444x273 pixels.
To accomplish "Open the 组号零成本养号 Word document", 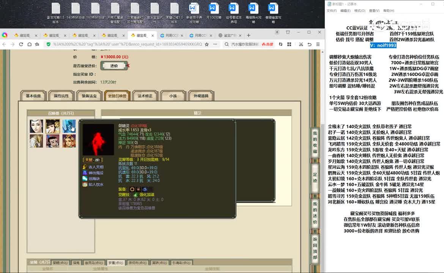I will coord(234,13).
